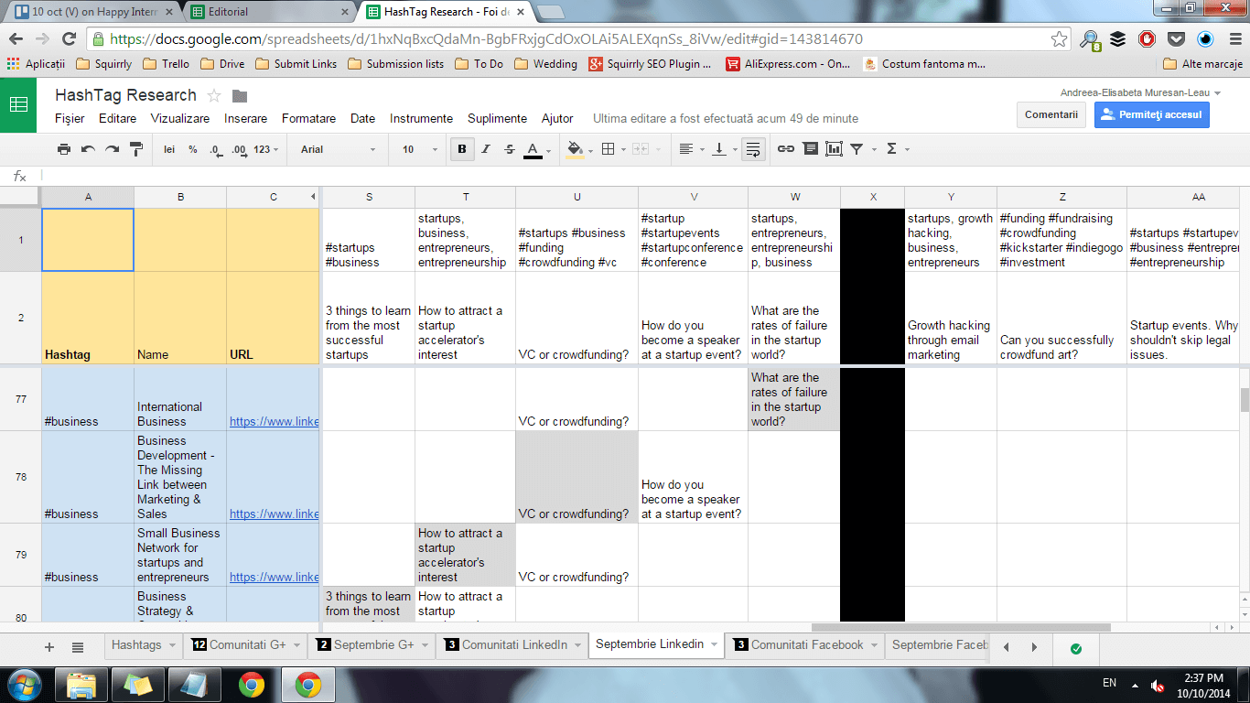Decrease decimal places
This screenshot has width=1250, height=703.
(215, 149)
